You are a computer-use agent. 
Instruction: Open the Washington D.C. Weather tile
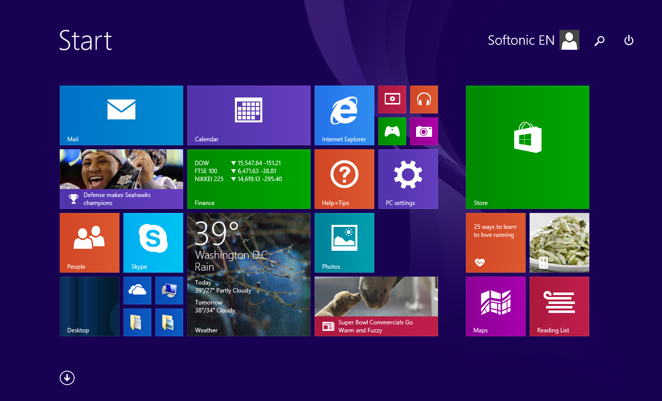tap(248, 275)
